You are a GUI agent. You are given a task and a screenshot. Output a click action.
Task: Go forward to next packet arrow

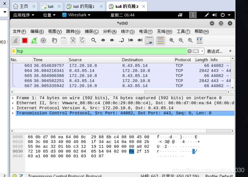[x=112, y=40]
